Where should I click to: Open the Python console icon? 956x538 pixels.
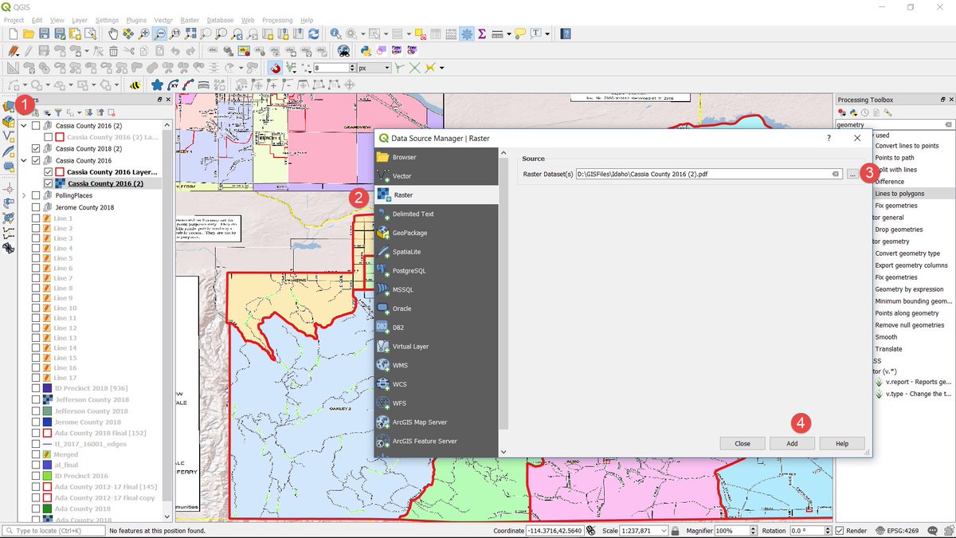coord(364,51)
